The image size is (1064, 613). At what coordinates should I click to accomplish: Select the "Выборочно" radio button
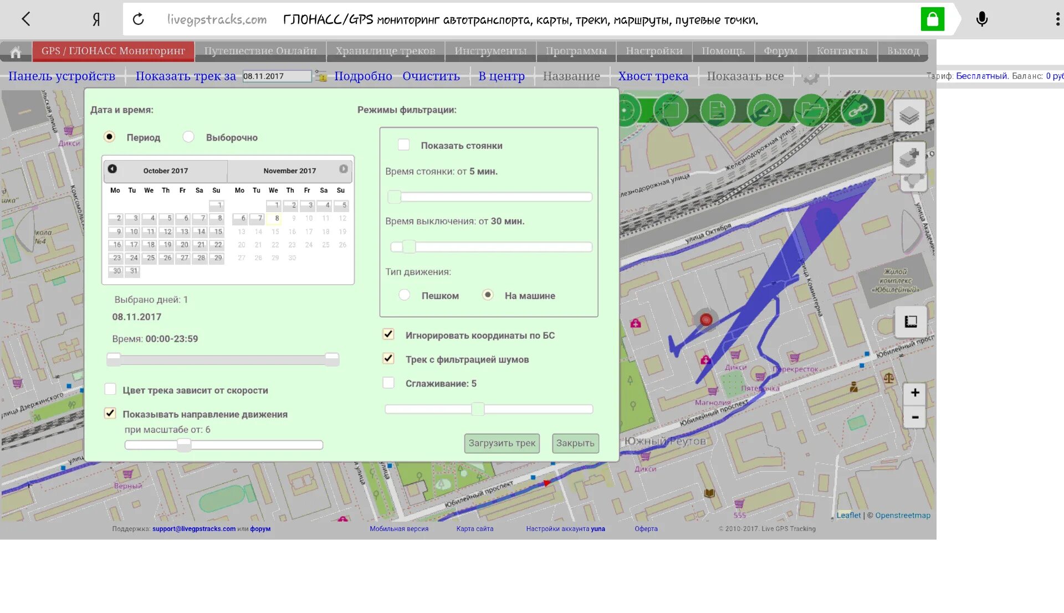coord(188,137)
